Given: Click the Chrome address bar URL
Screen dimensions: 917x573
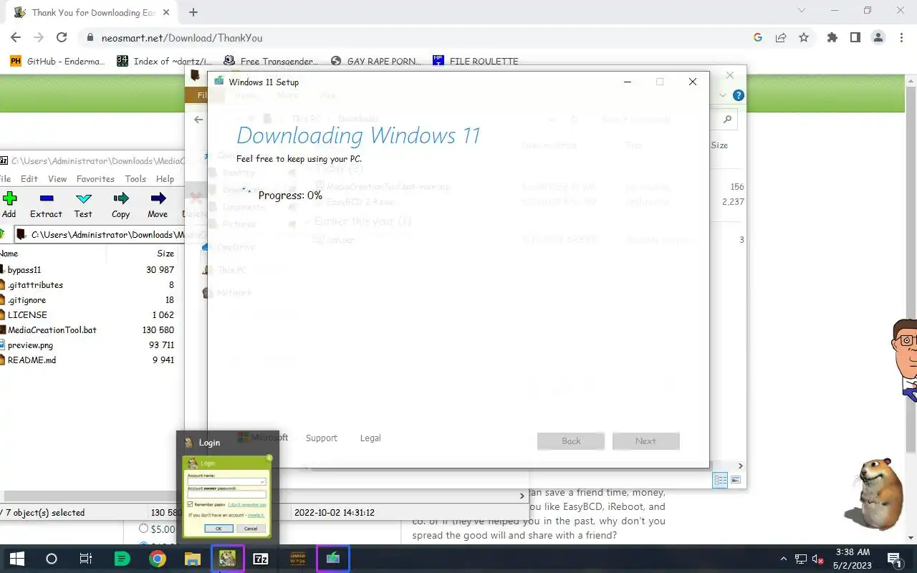Looking at the screenshot, I should coord(181,38).
